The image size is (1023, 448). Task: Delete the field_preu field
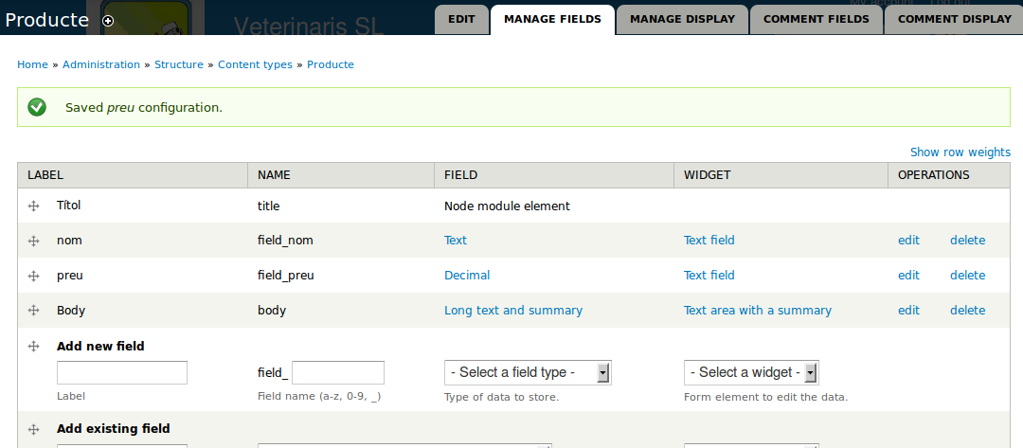coord(967,276)
